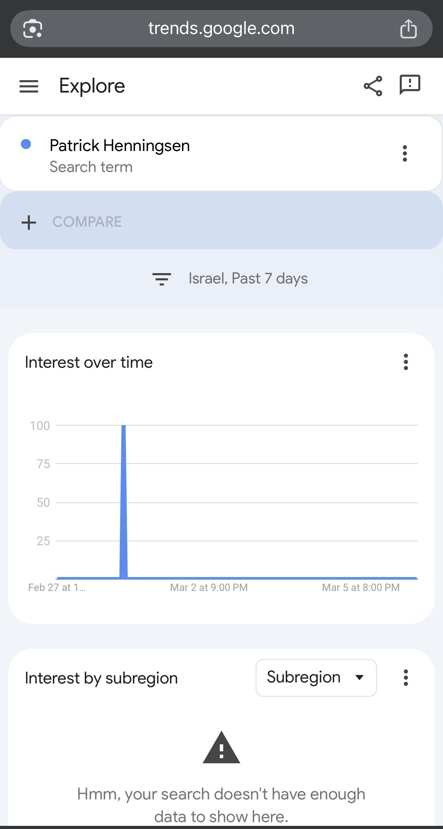Tap the Google Lens icon in address bar
The width and height of the screenshot is (443, 829).
click(33, 29)
